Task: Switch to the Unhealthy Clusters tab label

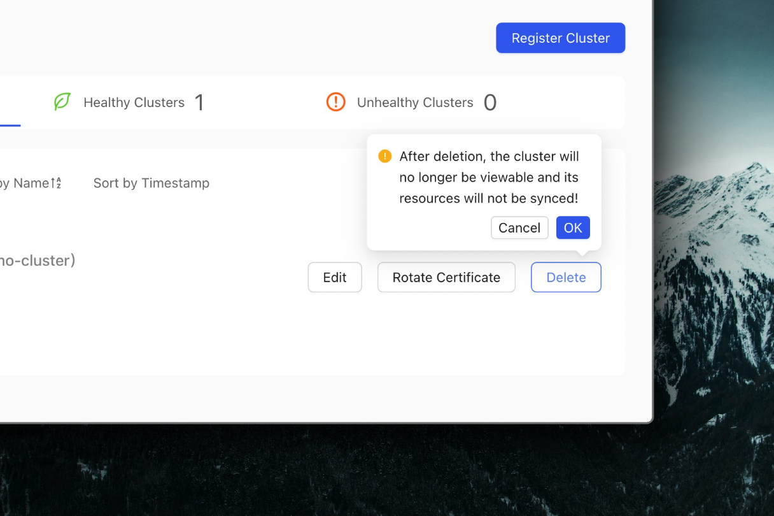Action: (x=415, y=103)
